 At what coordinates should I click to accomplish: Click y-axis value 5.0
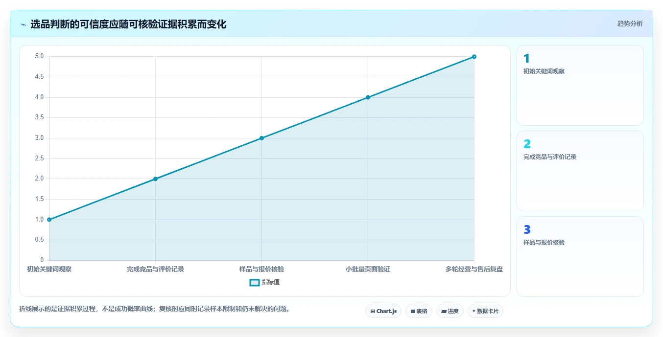[x=39, y=57]
